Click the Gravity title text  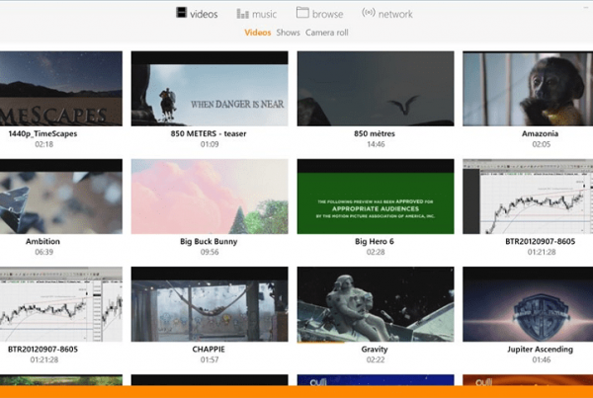coord(375,349)
